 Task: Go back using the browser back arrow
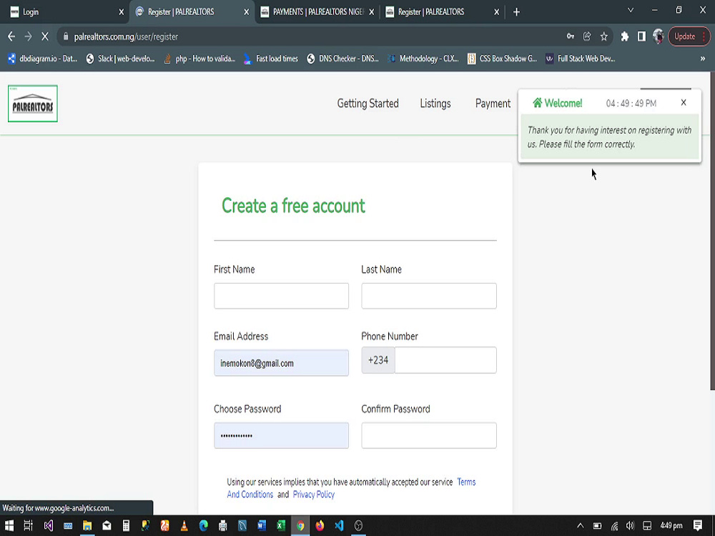point(11,36)
